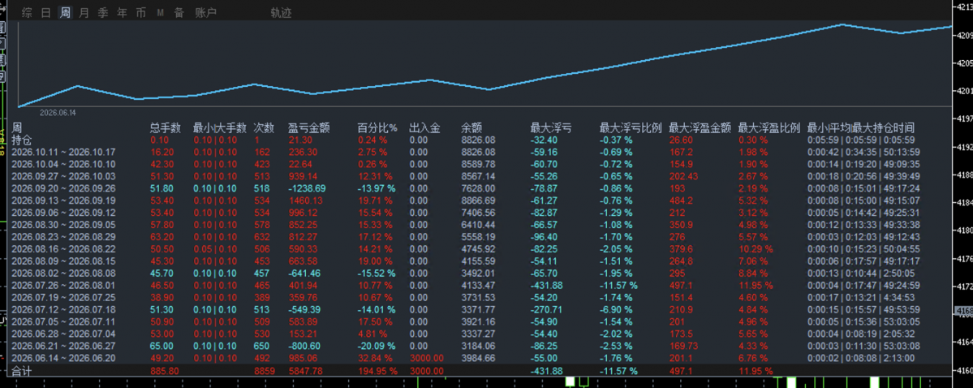Open the 币 currency tab
The height and width of the screenshot is (388, 973).
tap(141, 12)
